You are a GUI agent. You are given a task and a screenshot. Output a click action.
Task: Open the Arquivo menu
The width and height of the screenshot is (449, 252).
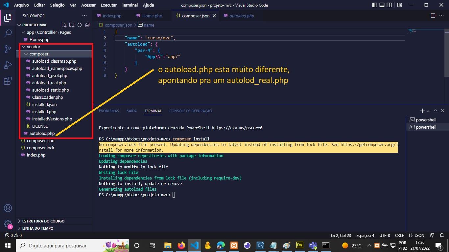click(x=21, y=5)
